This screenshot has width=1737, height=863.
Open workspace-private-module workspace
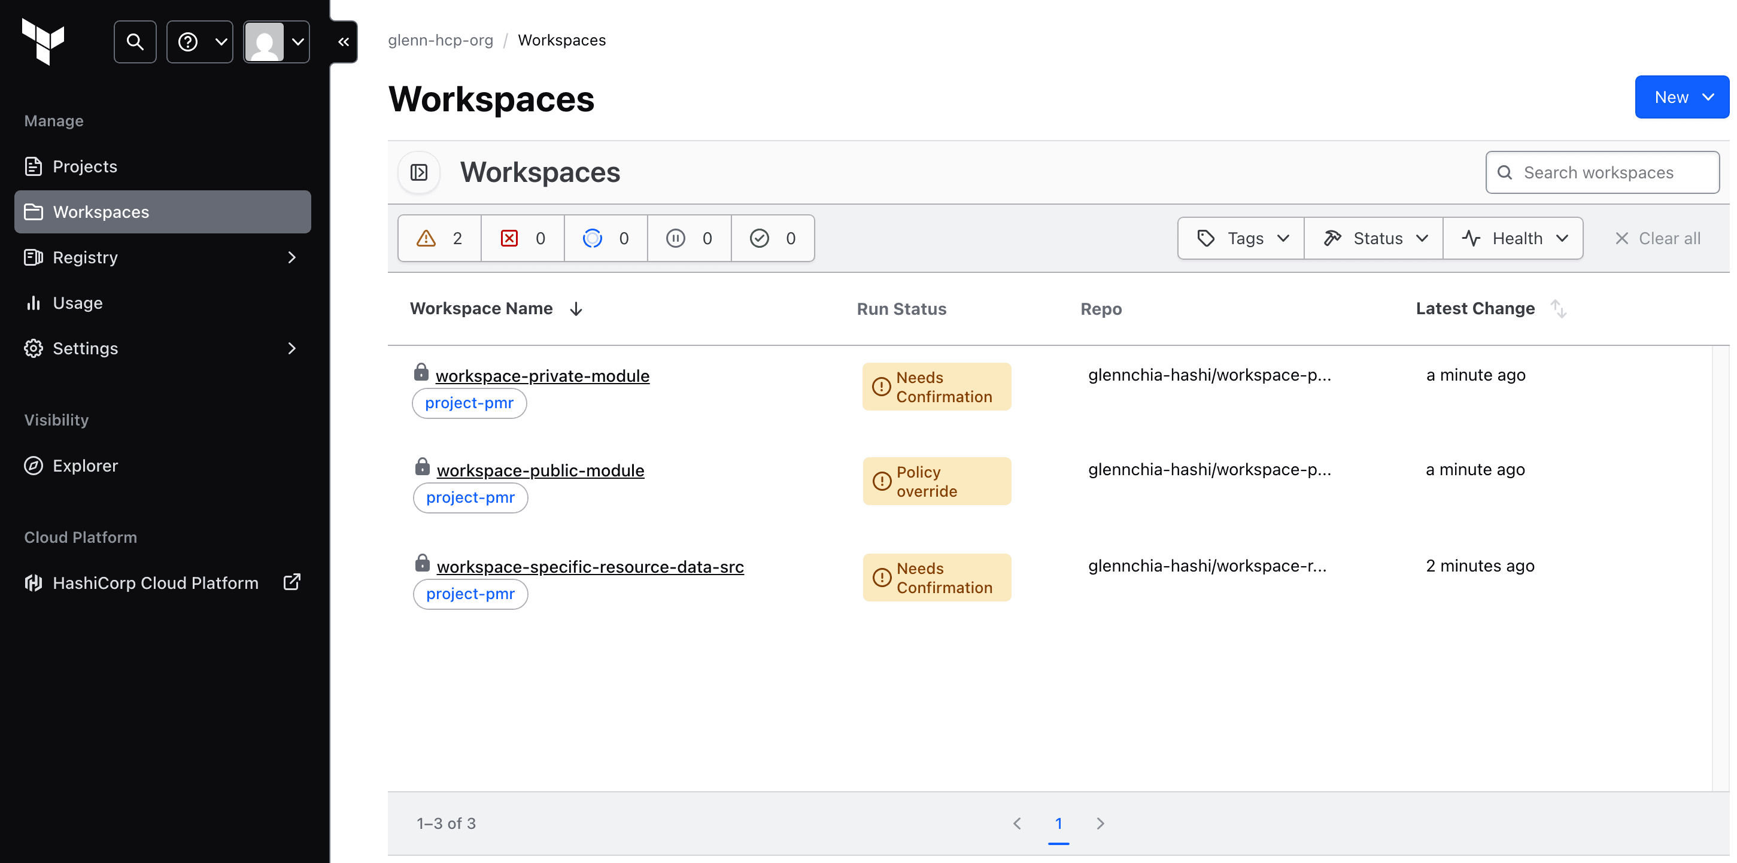pyautogui.click(x=542, y=375)
